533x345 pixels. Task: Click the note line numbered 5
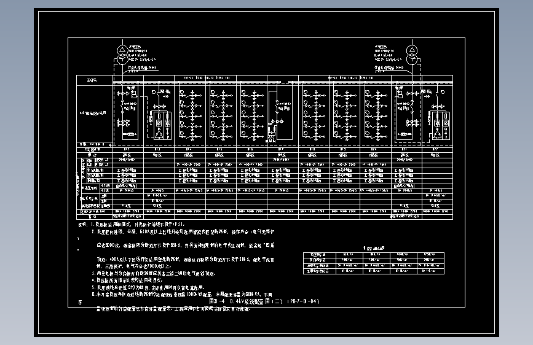pos(148,287)
